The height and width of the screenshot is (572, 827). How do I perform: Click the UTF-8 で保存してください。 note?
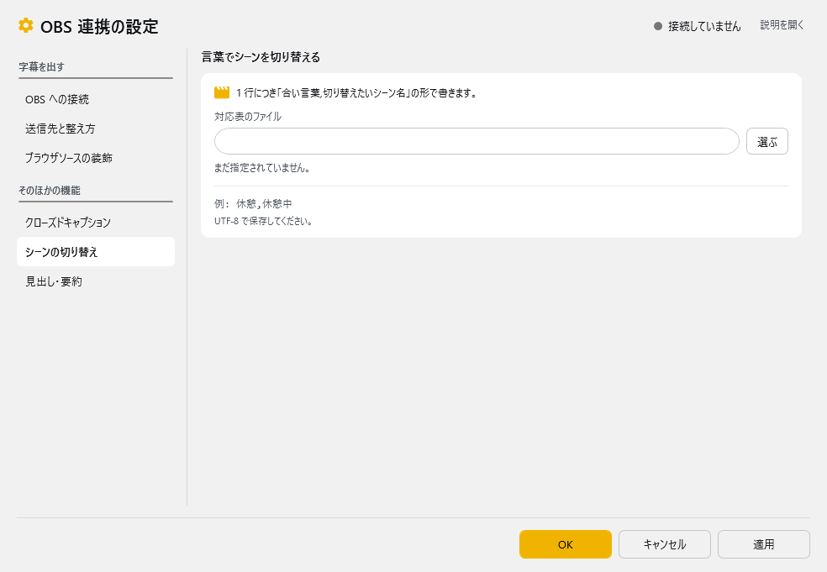point(264,221)
